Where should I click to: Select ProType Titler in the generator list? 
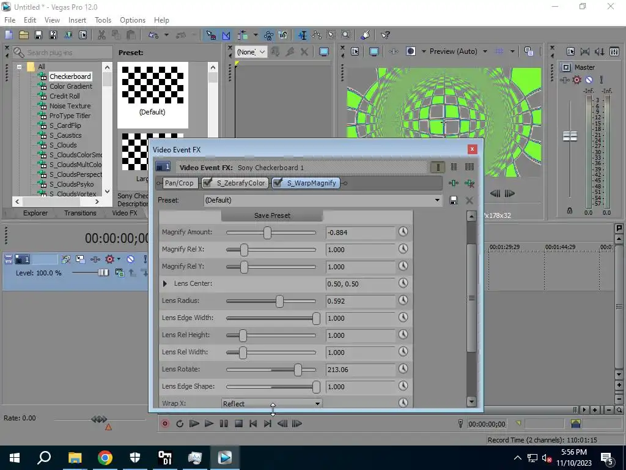click(70, 116)
